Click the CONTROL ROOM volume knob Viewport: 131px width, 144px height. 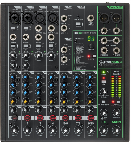104,113
